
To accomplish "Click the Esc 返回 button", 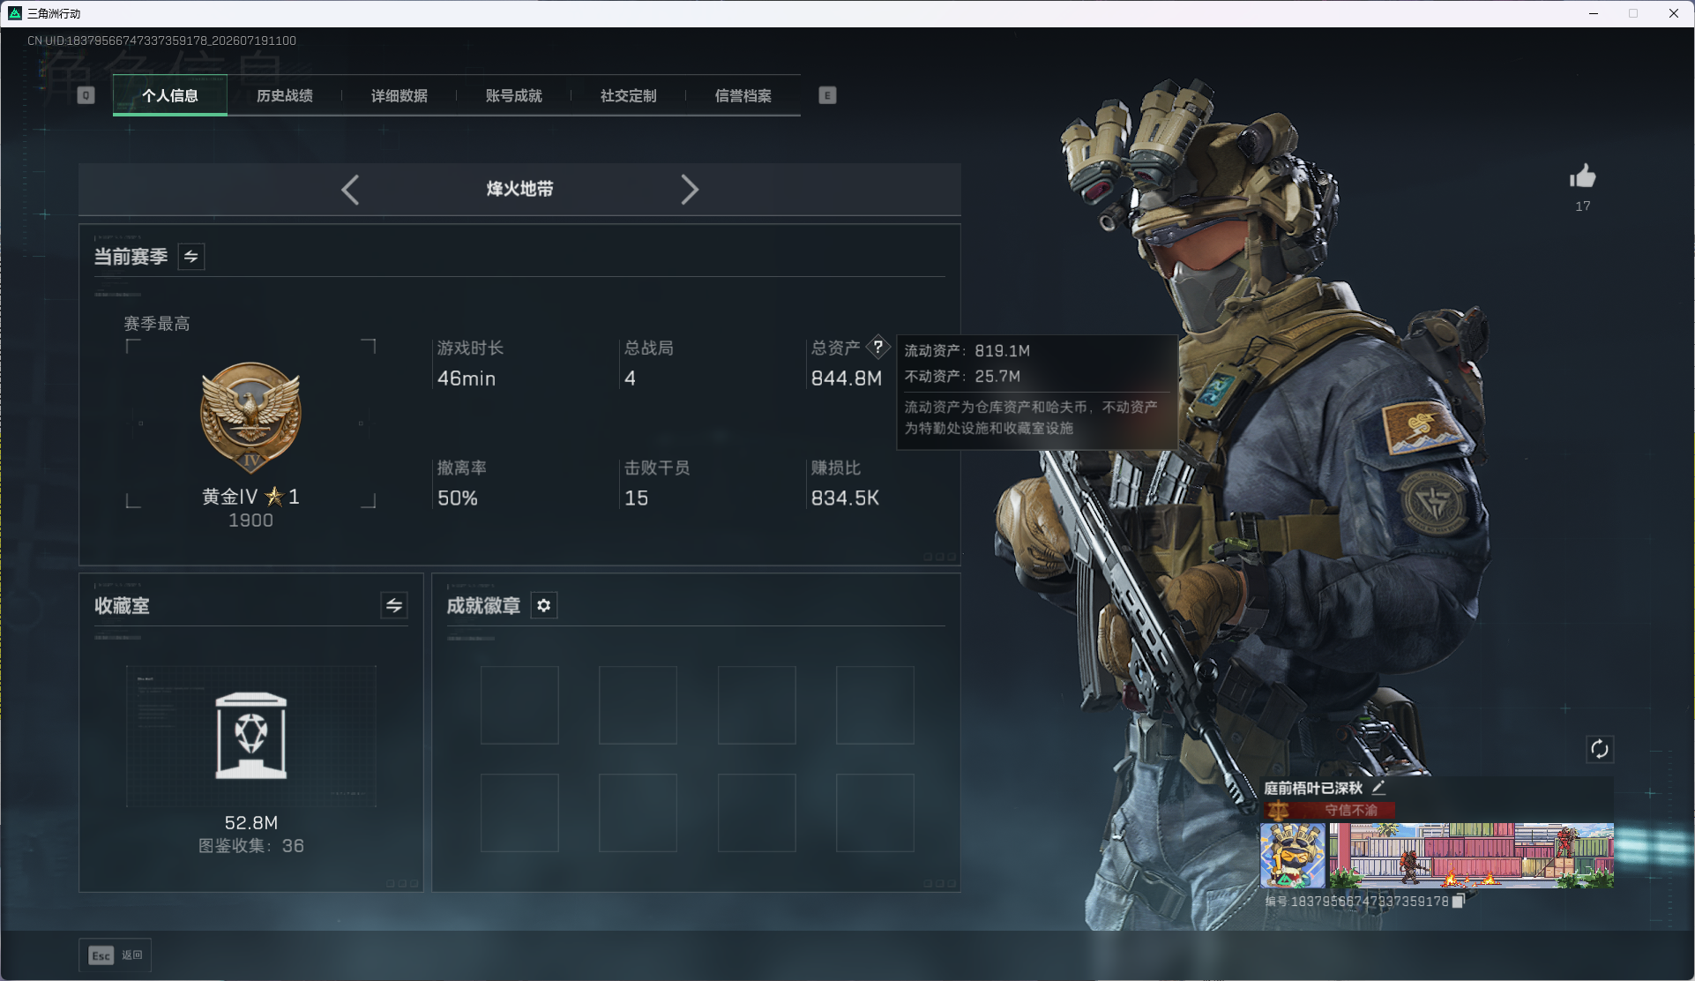I will [116, 955].
